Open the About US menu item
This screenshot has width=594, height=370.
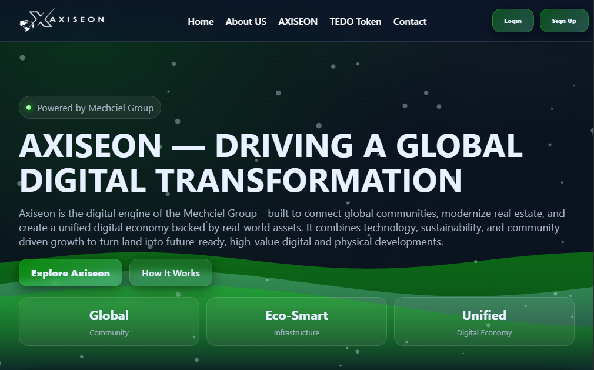pyautogui.click(x=246, y=21)
